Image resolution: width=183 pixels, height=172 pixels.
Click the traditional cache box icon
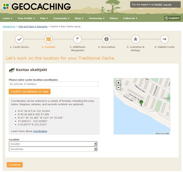pos(12,70)
